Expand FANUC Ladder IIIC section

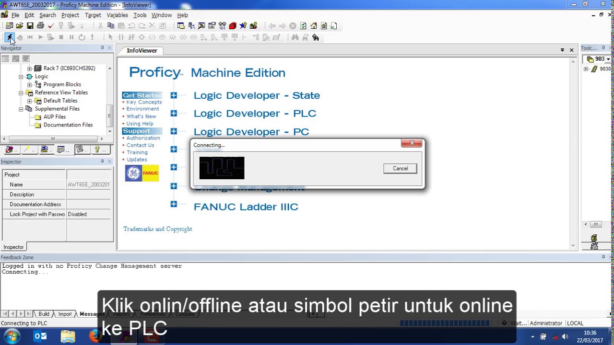[x=174, y=204]
